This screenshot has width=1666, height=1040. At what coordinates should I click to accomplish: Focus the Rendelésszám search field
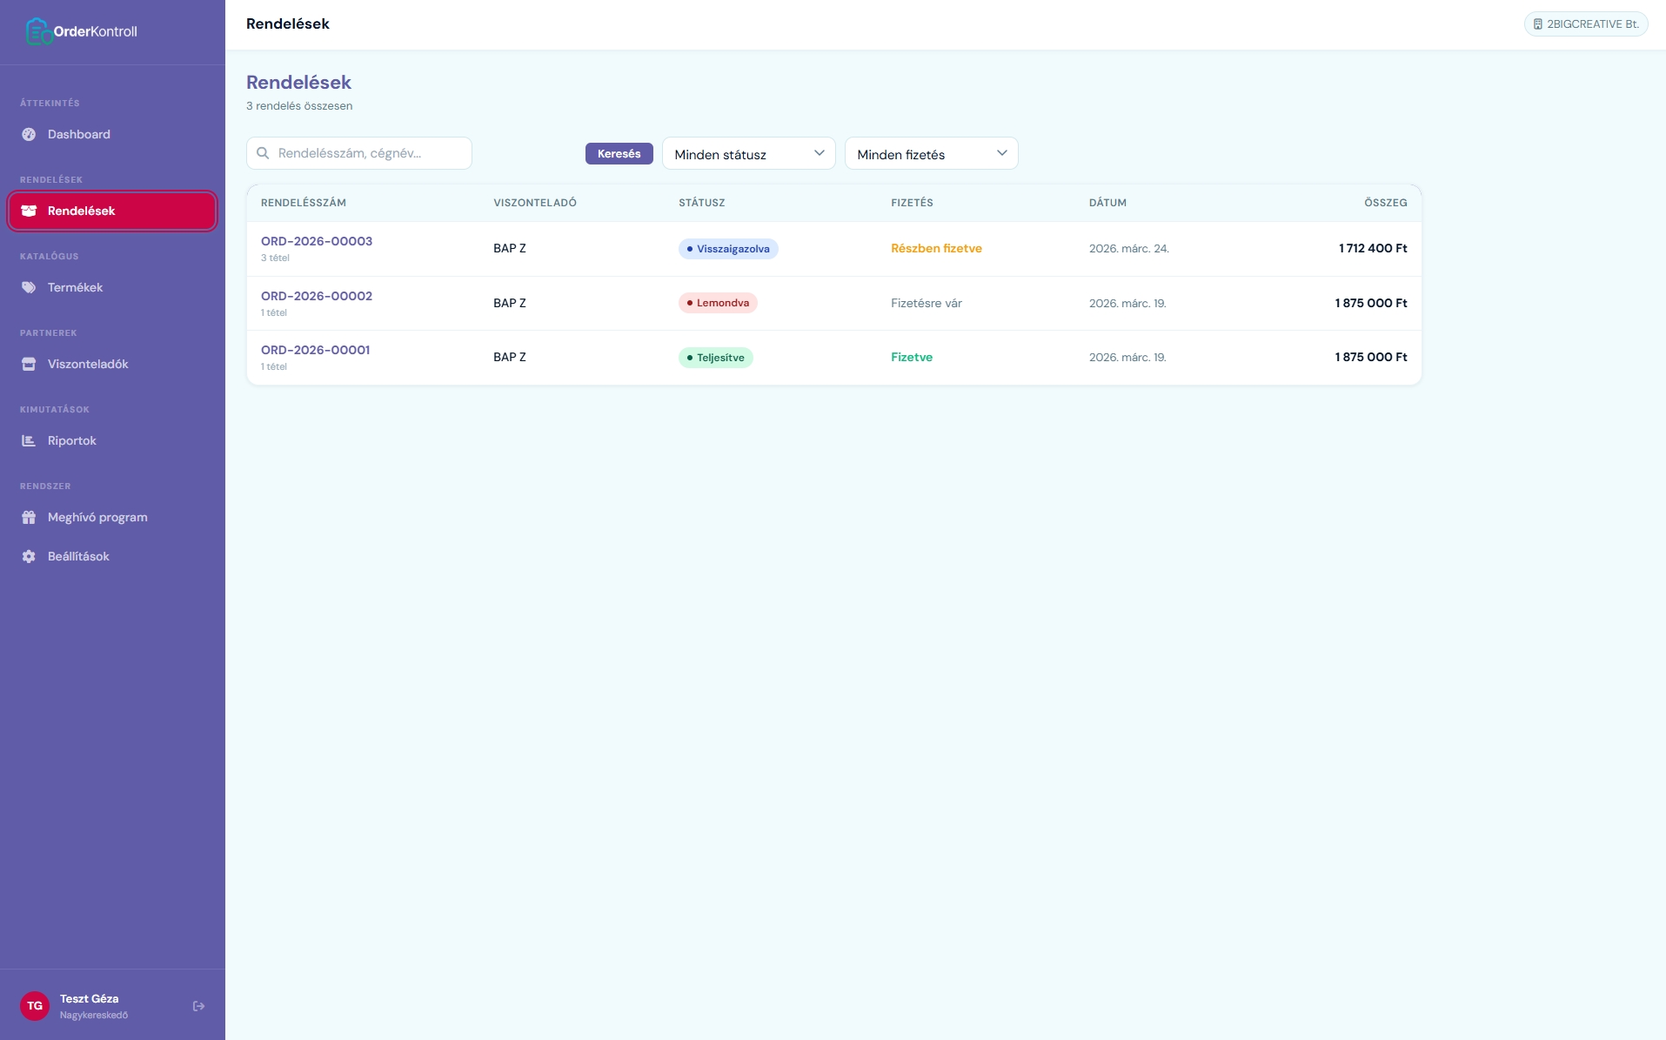pyautogui.click(x=370, y=153)
